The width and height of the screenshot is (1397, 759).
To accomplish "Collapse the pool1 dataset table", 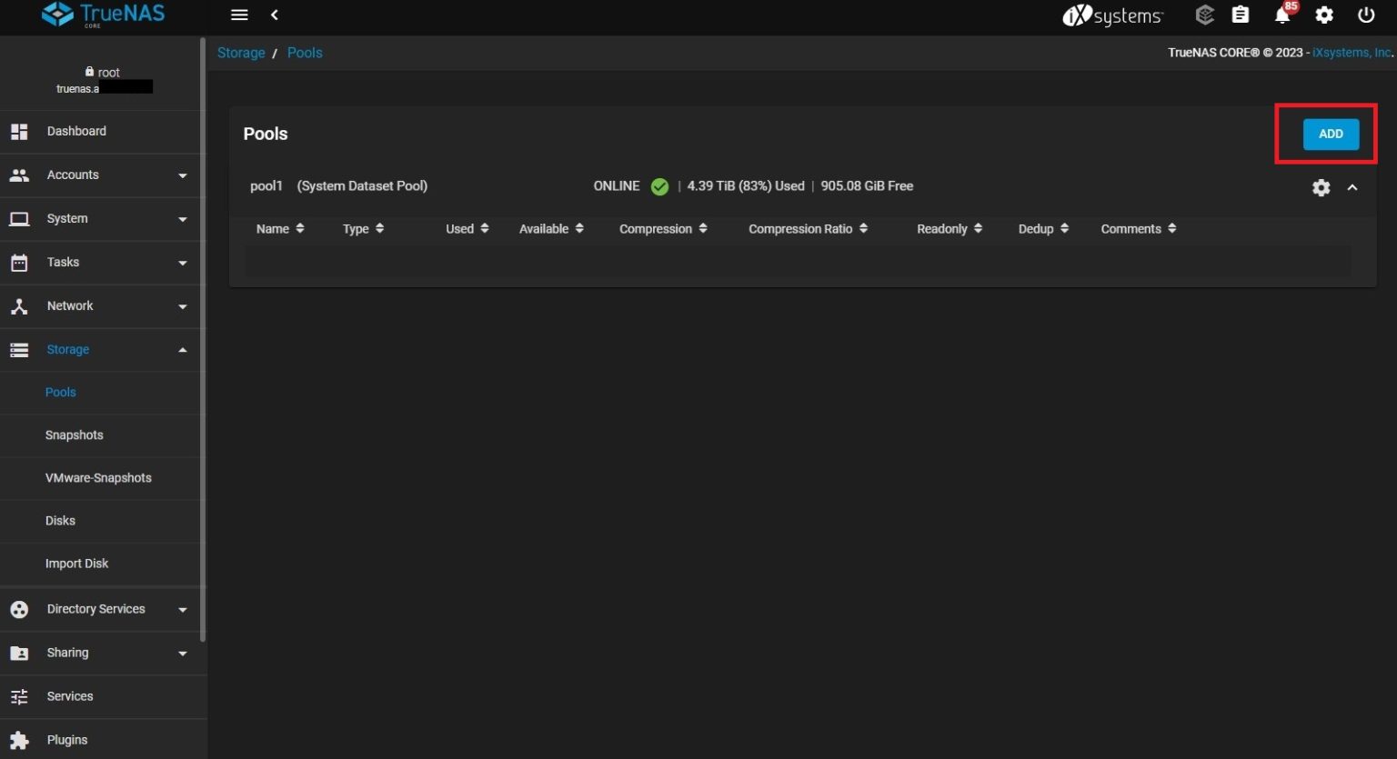I will tap(1352, 187).
